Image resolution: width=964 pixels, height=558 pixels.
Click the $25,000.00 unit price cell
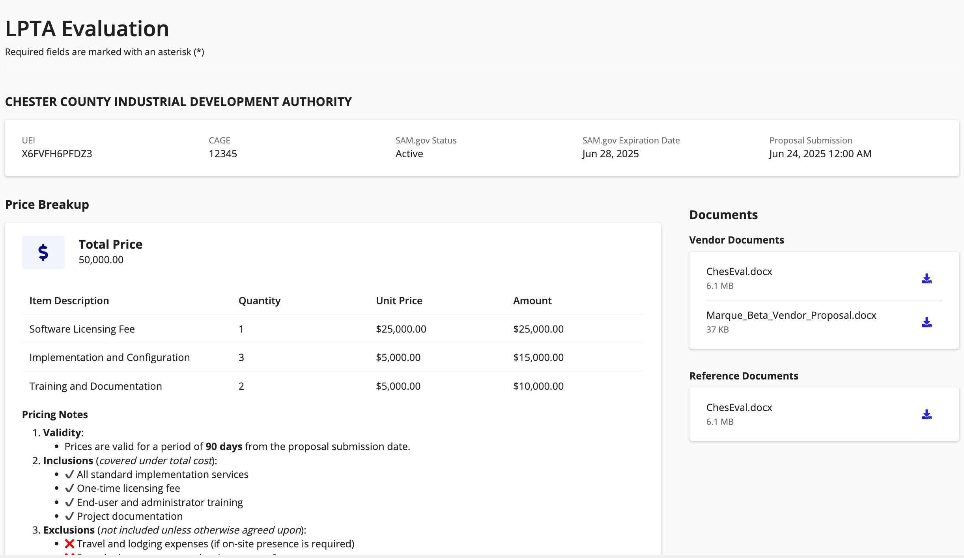pos(401,329)
